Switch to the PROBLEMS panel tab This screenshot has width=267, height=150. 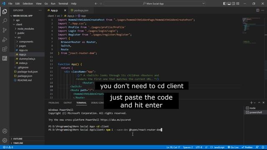click(54, 103)
